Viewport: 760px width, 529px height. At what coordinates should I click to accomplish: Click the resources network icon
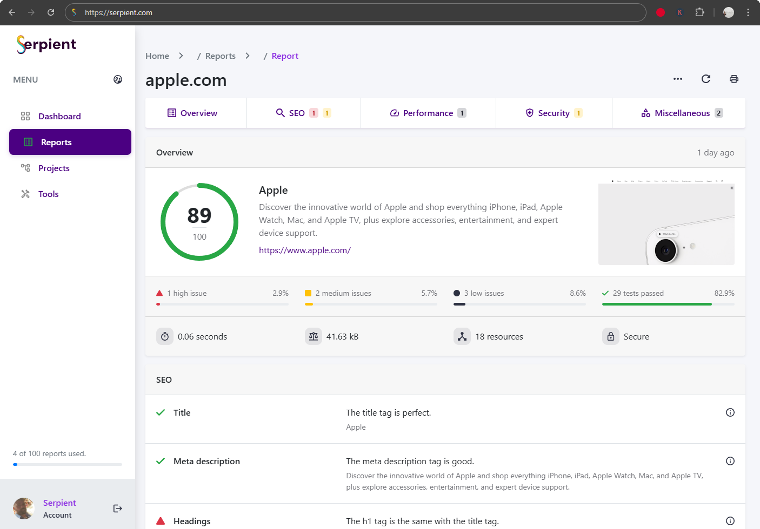point(462,336)
